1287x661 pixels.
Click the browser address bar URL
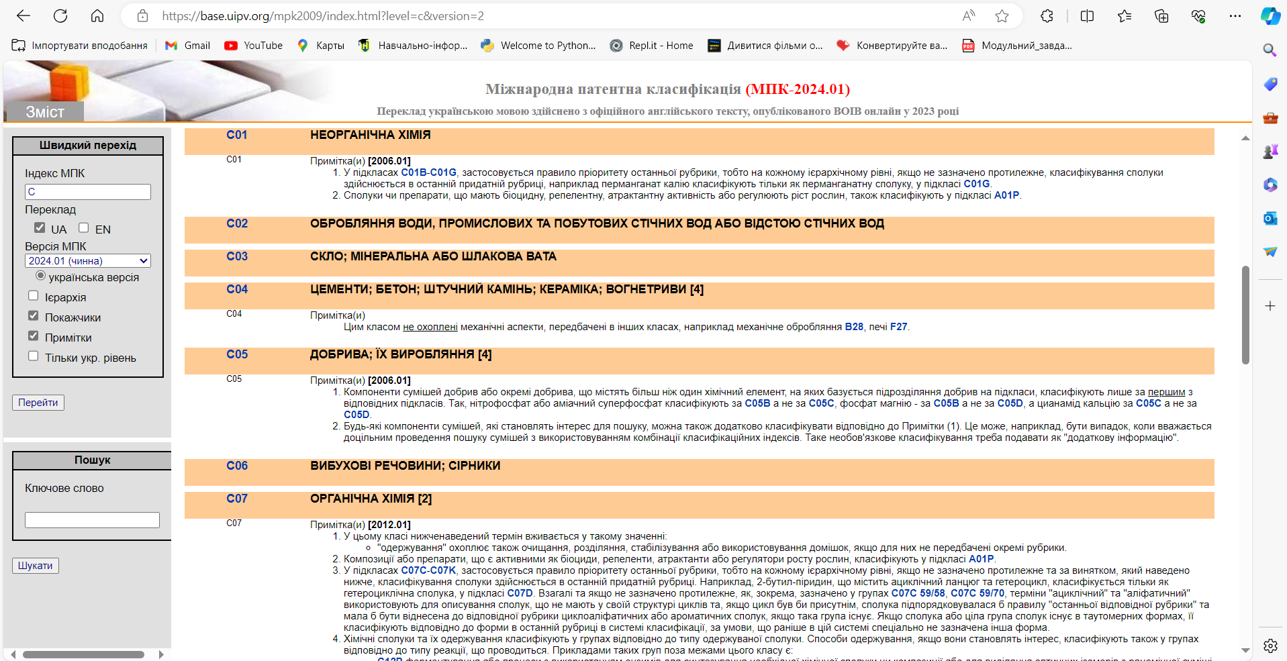pos(323,16)
